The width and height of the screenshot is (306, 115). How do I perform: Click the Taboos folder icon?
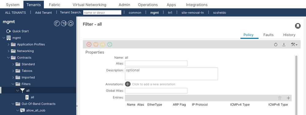click(x=18, y=71)
